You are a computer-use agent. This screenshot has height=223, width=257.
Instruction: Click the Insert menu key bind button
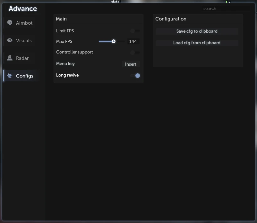pyautogui.click(x=131, y=64)
